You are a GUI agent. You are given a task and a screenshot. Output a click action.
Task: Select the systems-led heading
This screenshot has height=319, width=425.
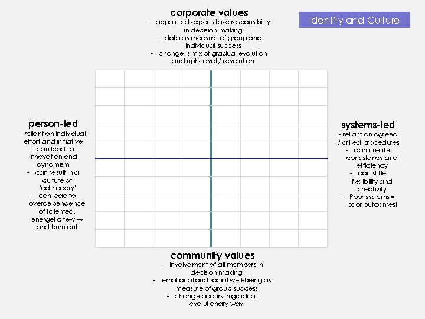(x=368, y=125)
